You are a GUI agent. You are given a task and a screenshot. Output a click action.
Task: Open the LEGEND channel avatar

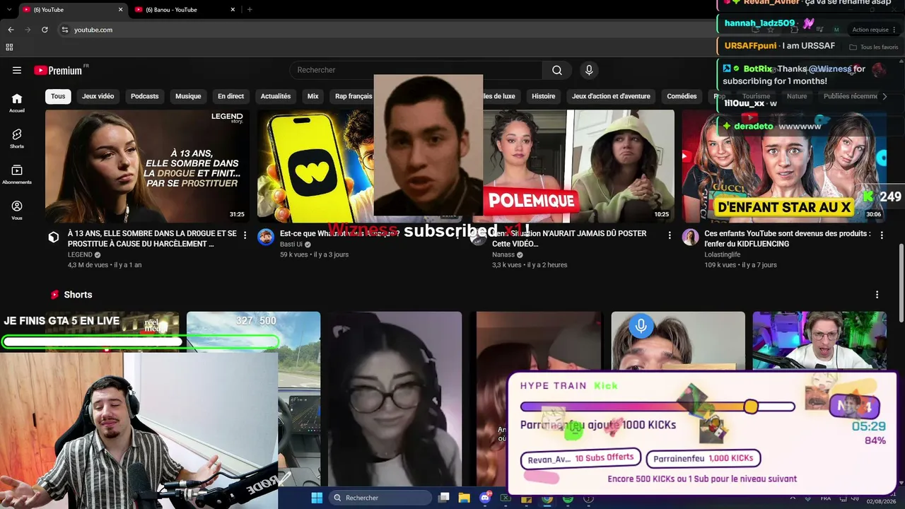coord(54,238)
